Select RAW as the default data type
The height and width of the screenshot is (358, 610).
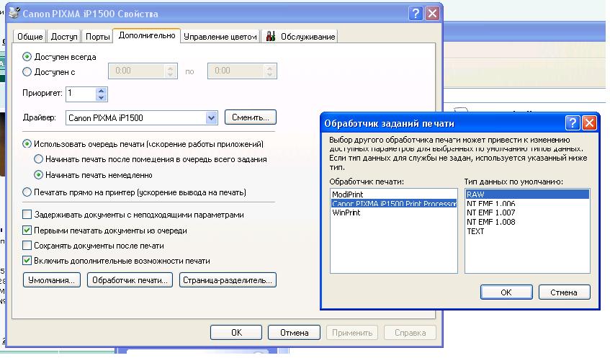[x=527, y=194]
